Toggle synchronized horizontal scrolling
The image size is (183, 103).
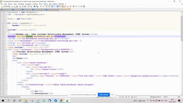tap(49, 6)
